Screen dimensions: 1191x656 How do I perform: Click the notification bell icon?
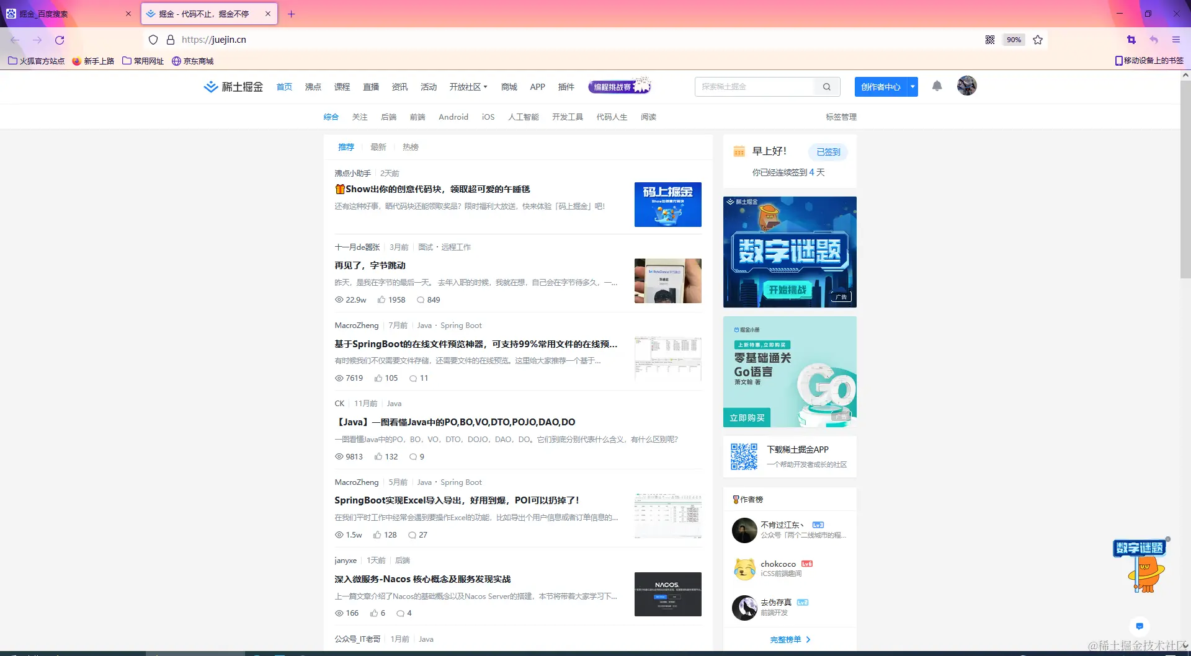click(x=937, y=87)
